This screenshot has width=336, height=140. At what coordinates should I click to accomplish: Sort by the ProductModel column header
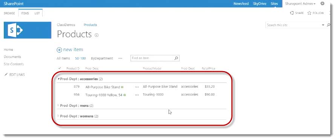pos(152,68)
